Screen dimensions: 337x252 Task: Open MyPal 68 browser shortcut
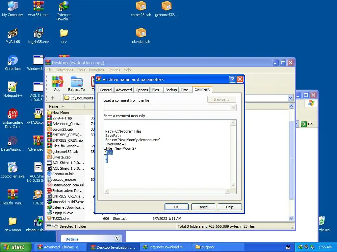tap(13, 36)
